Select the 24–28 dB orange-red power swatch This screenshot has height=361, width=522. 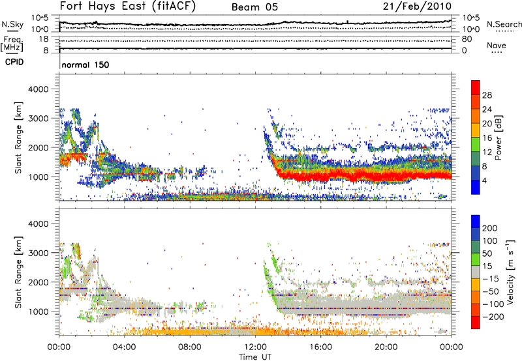click(x=476, y=102)
